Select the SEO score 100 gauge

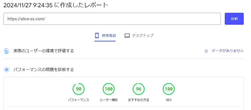pos(169,89)
